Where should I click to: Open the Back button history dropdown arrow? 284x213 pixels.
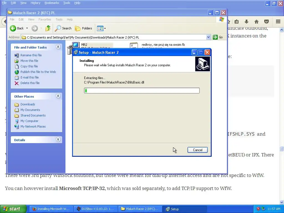27,28
